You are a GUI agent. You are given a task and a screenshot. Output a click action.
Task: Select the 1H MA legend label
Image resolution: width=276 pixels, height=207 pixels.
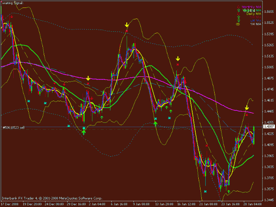(x=256, y=24)
